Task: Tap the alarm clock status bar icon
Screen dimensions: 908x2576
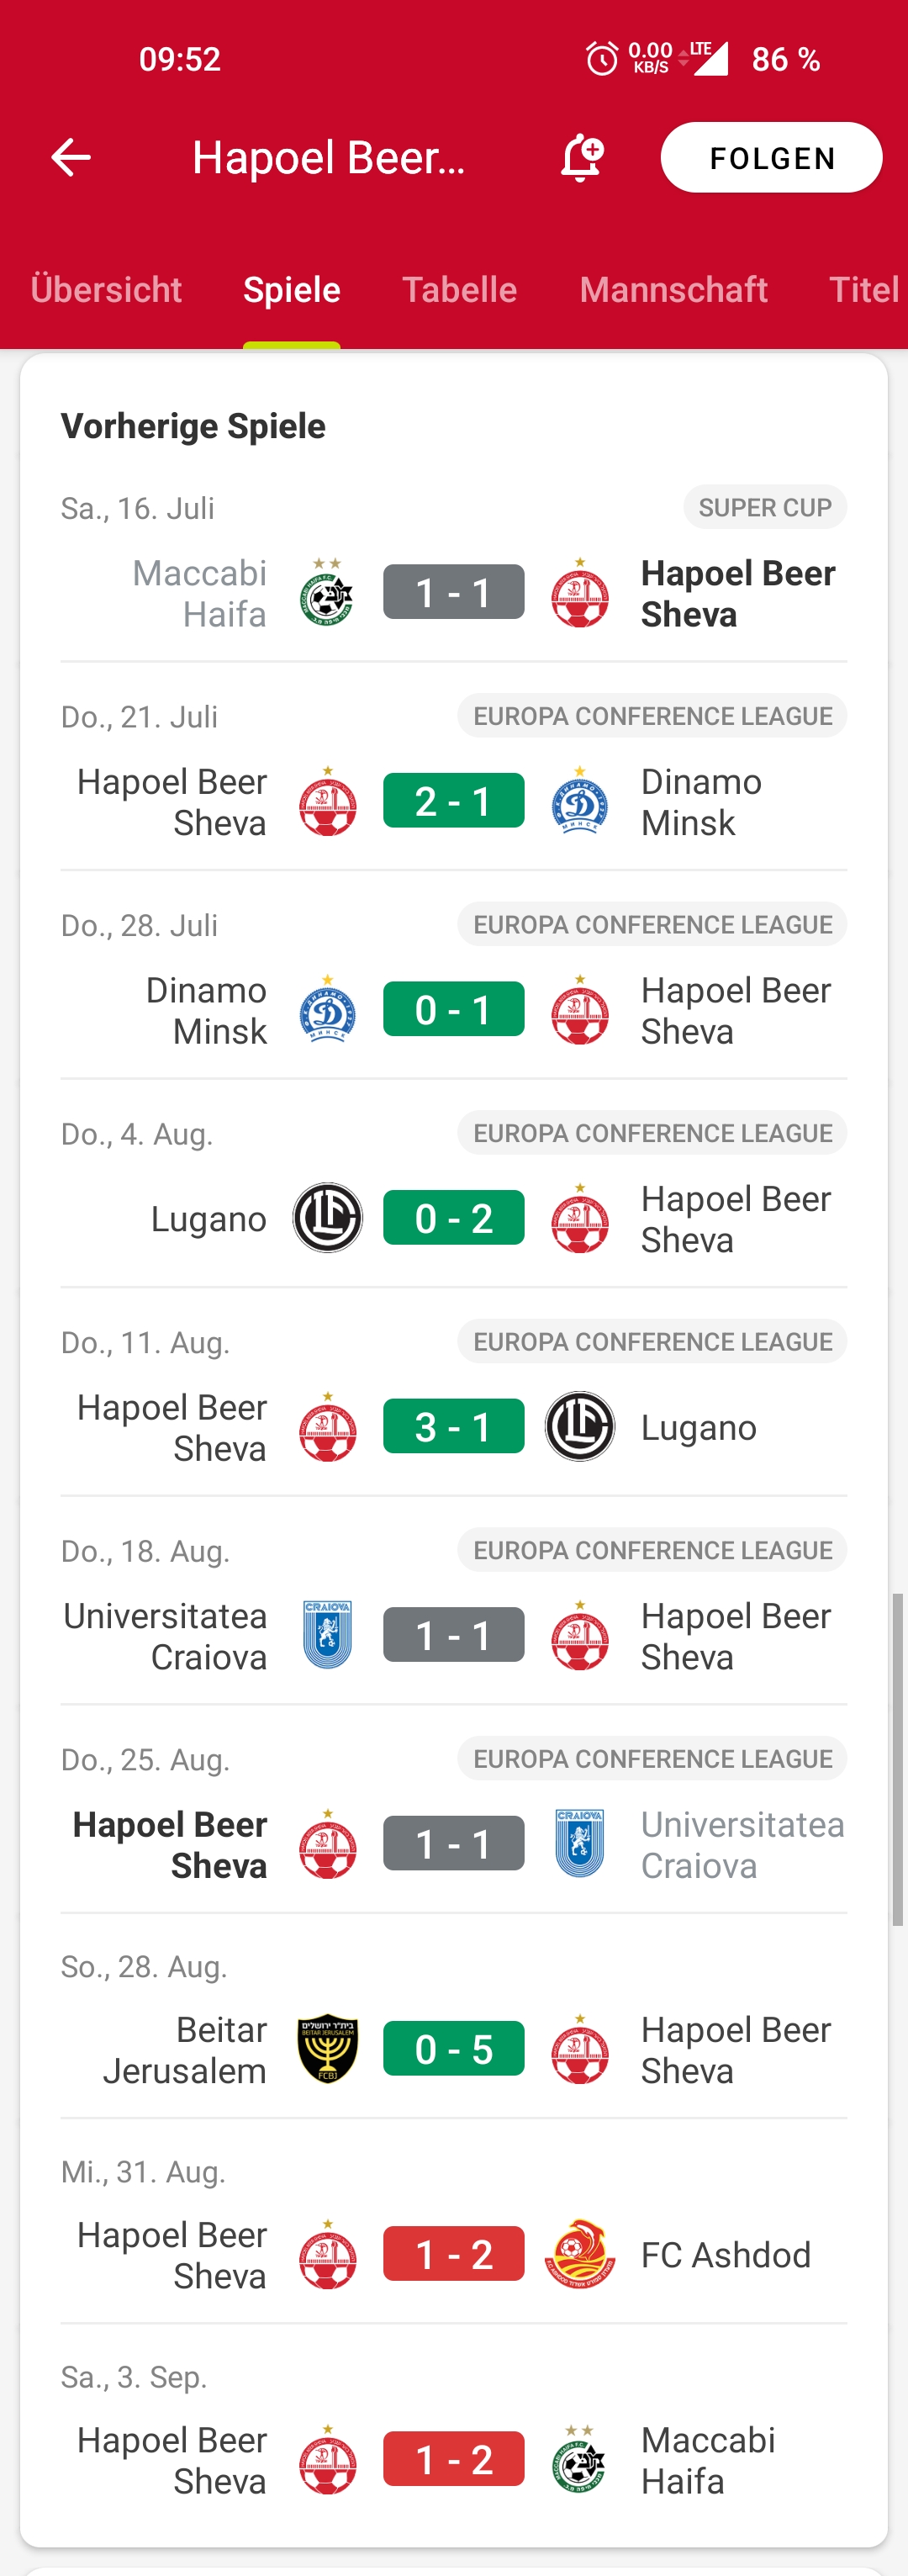Action: tap(602, 59)
